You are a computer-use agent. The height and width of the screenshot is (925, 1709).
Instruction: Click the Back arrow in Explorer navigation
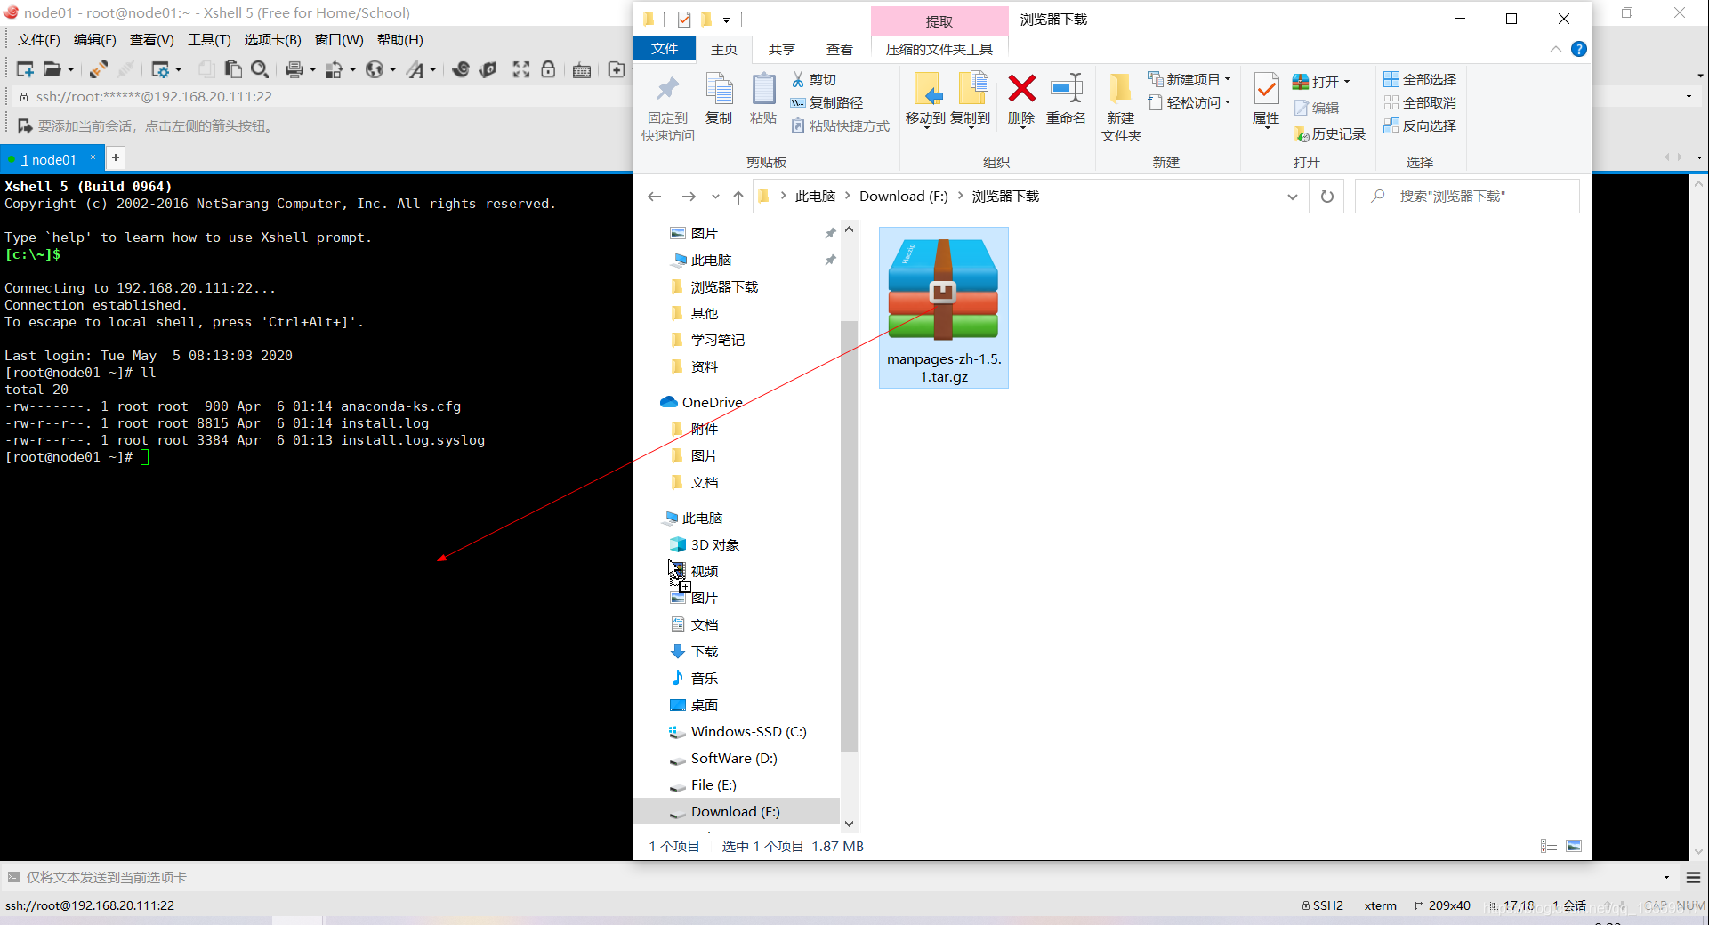click(655, 197)
